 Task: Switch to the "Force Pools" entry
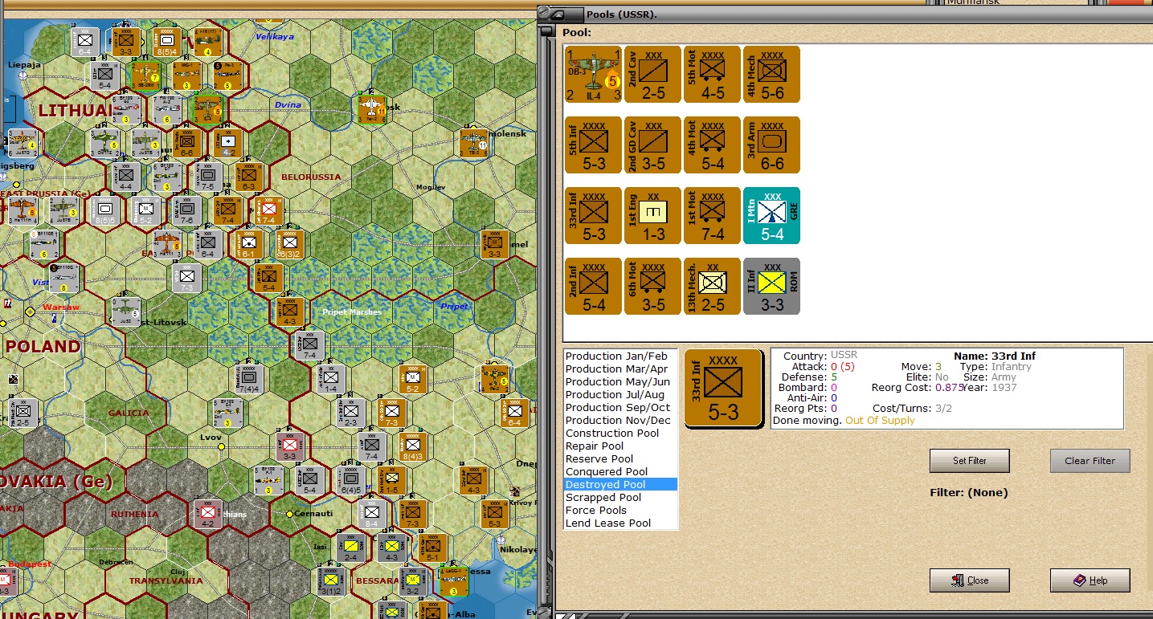point(621,511)
